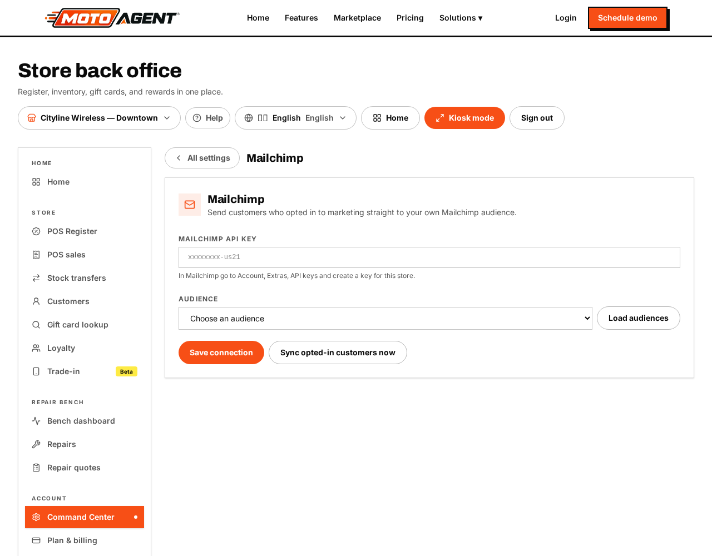
Task: Activate Kiosk mode
Action: click(x=464, y=118)
